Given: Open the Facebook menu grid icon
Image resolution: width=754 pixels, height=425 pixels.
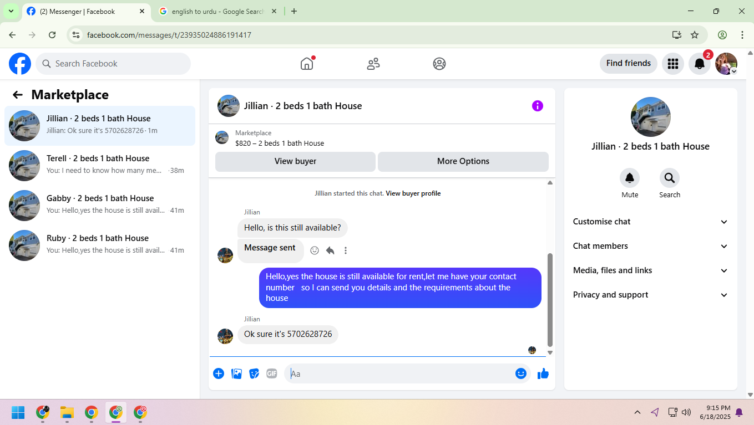Looking at the screenshot, I should coord(673,64).
